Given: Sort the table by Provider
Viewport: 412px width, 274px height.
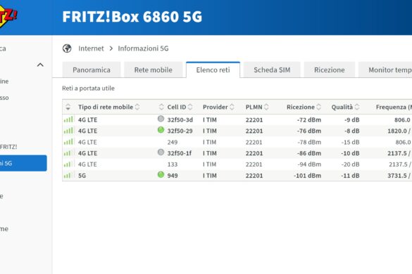Looking at the screenshot, I should [218, 107].
